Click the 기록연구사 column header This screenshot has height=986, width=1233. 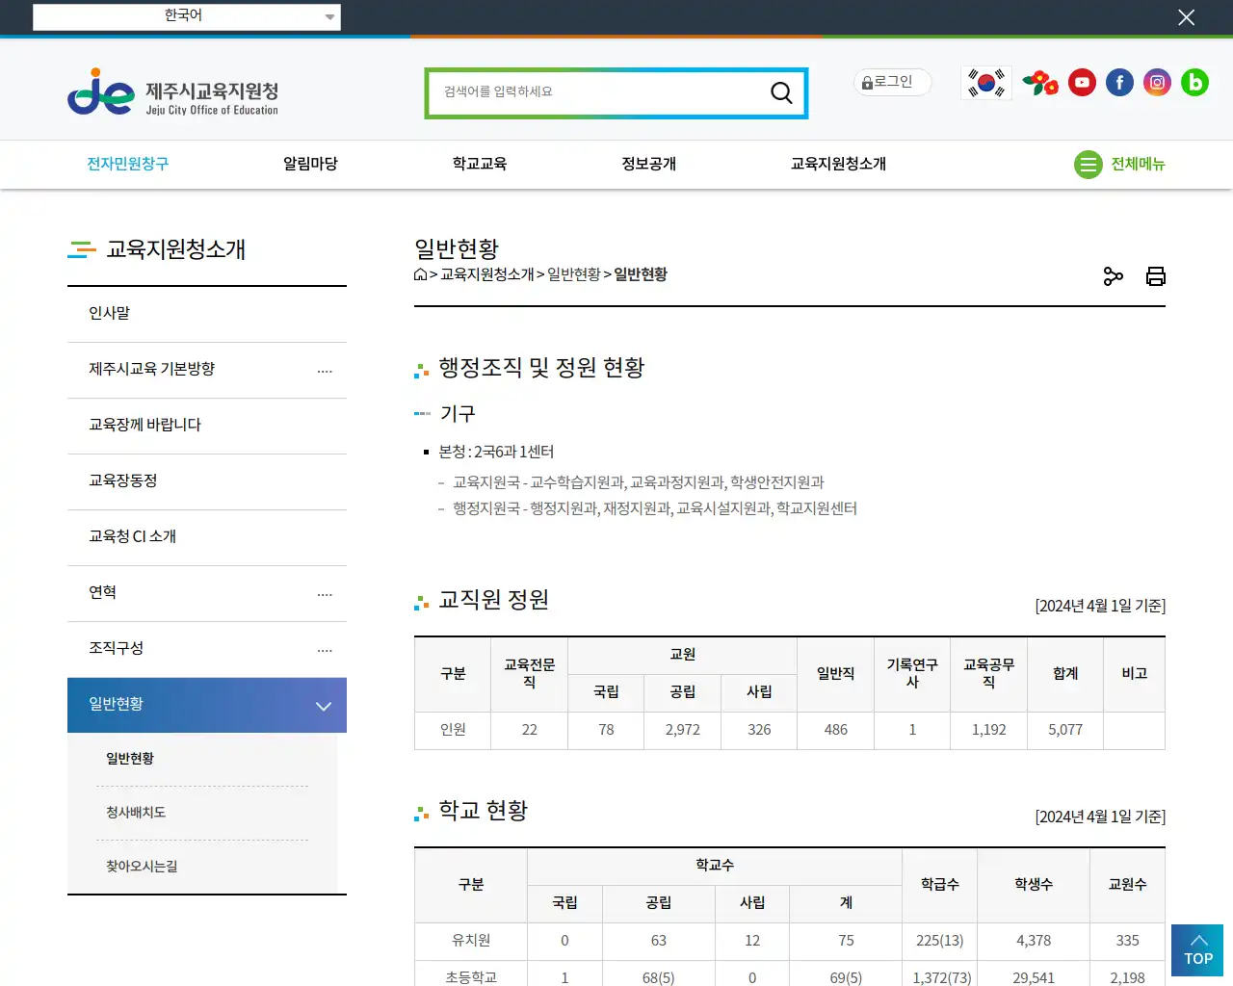(912, 673)
